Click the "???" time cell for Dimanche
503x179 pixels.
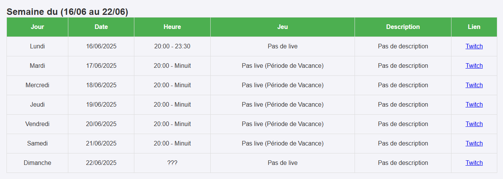point(172,163)
